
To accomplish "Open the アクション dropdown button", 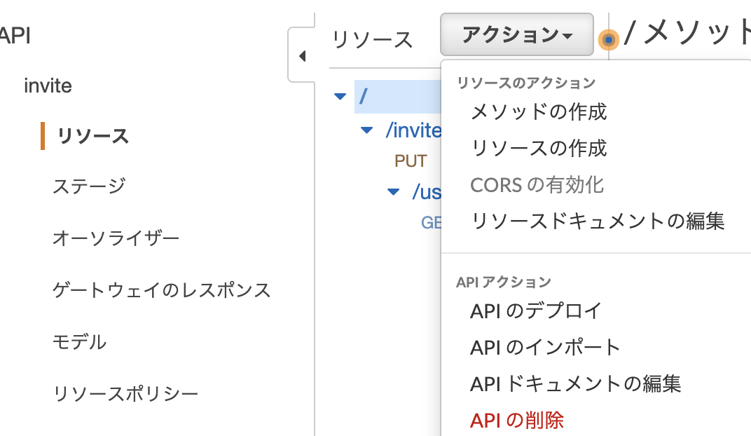I will pos(517,34).
